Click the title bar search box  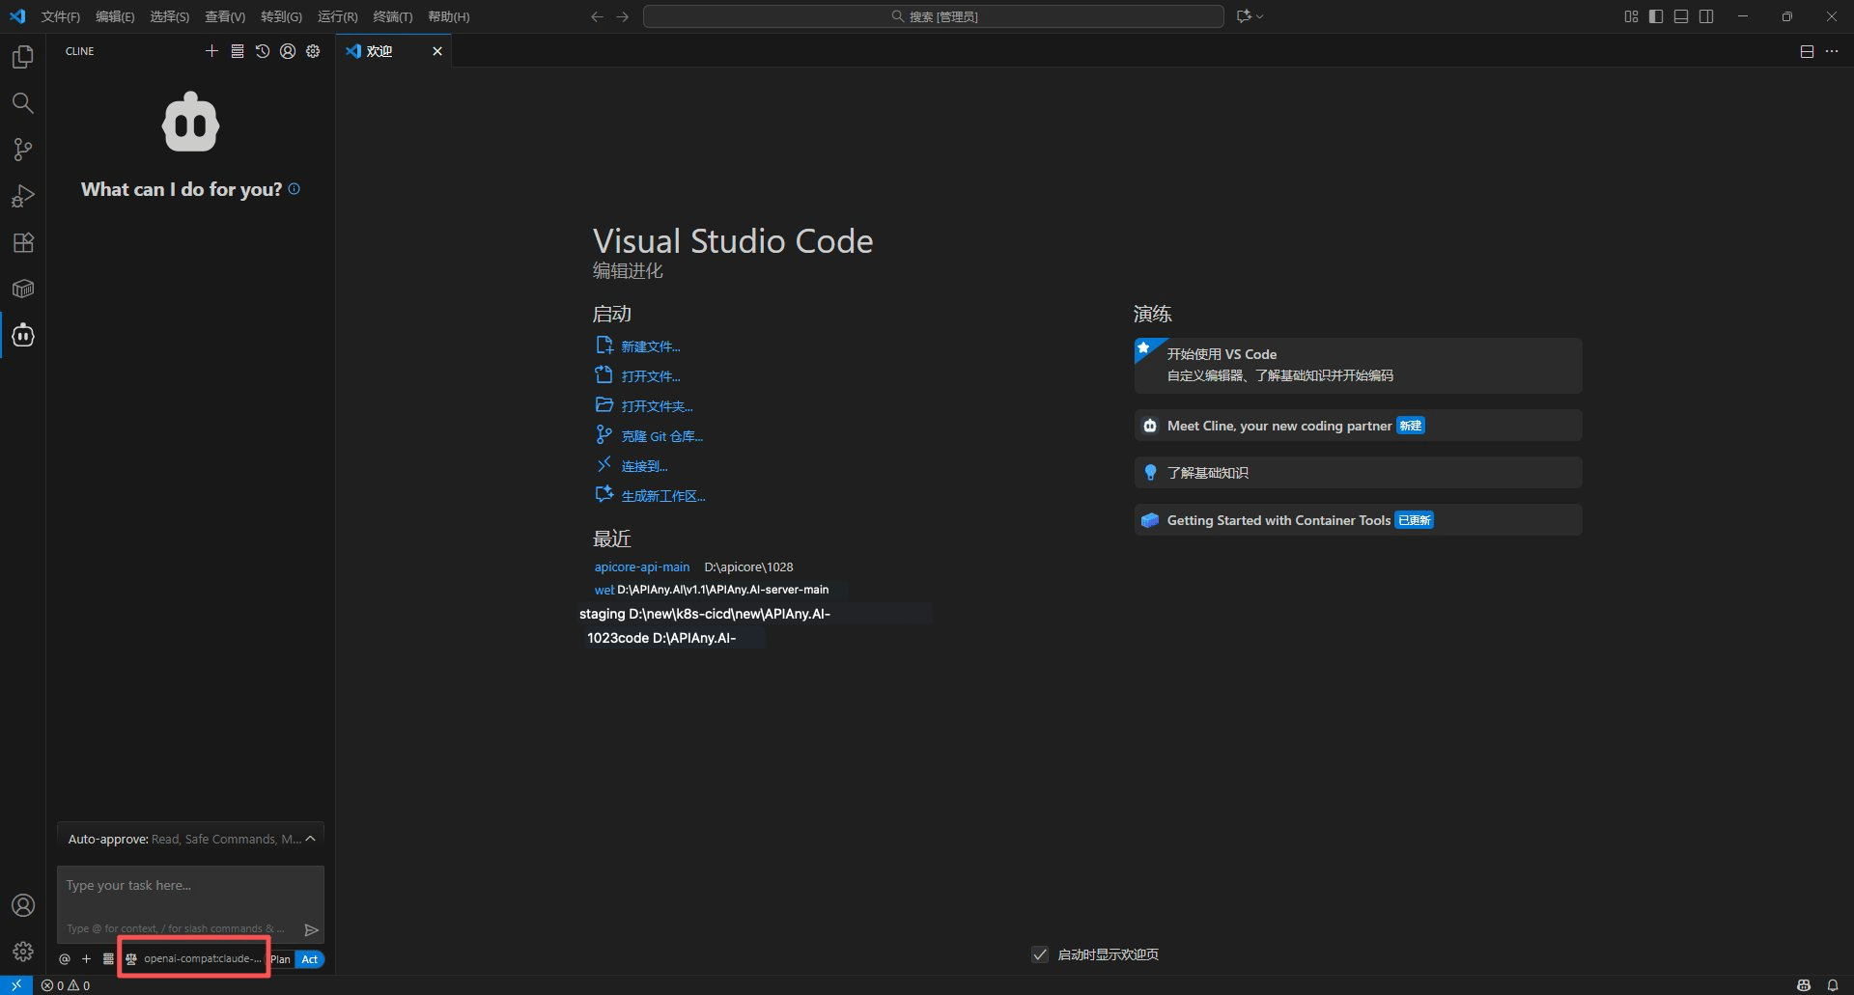934,16
